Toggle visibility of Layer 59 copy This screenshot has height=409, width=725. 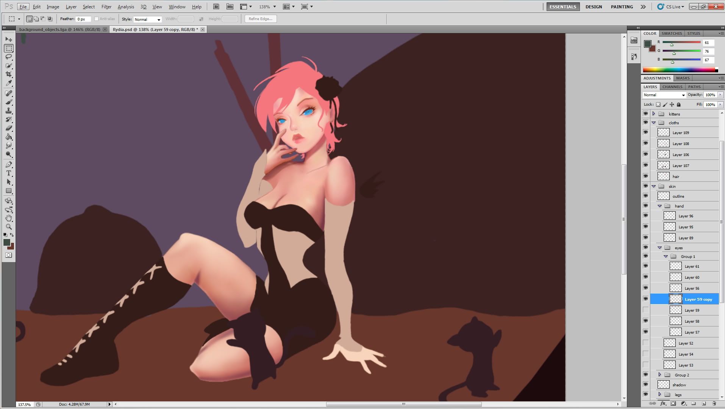tap(646, 299)
